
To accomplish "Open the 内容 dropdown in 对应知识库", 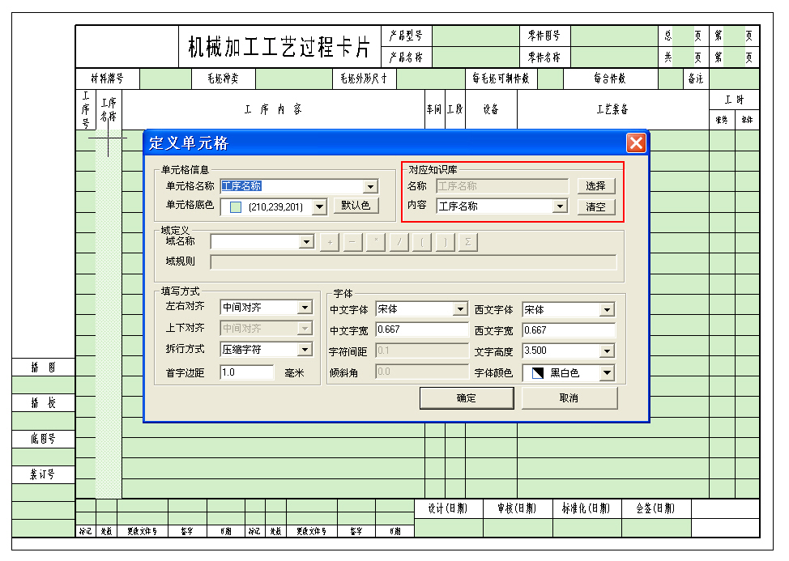I will coord(559,206).
